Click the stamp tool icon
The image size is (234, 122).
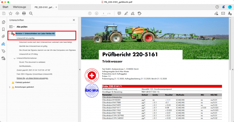pyautogui.click(x=139, y=13)
